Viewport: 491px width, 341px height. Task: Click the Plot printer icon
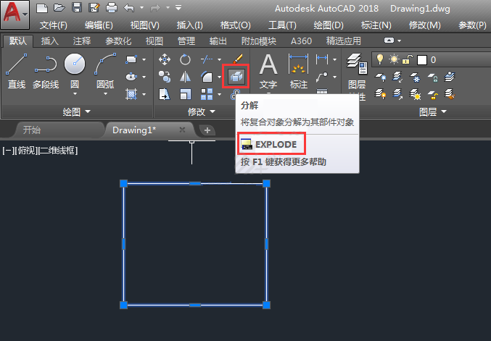pyautogui.click(x=112, y=7)
